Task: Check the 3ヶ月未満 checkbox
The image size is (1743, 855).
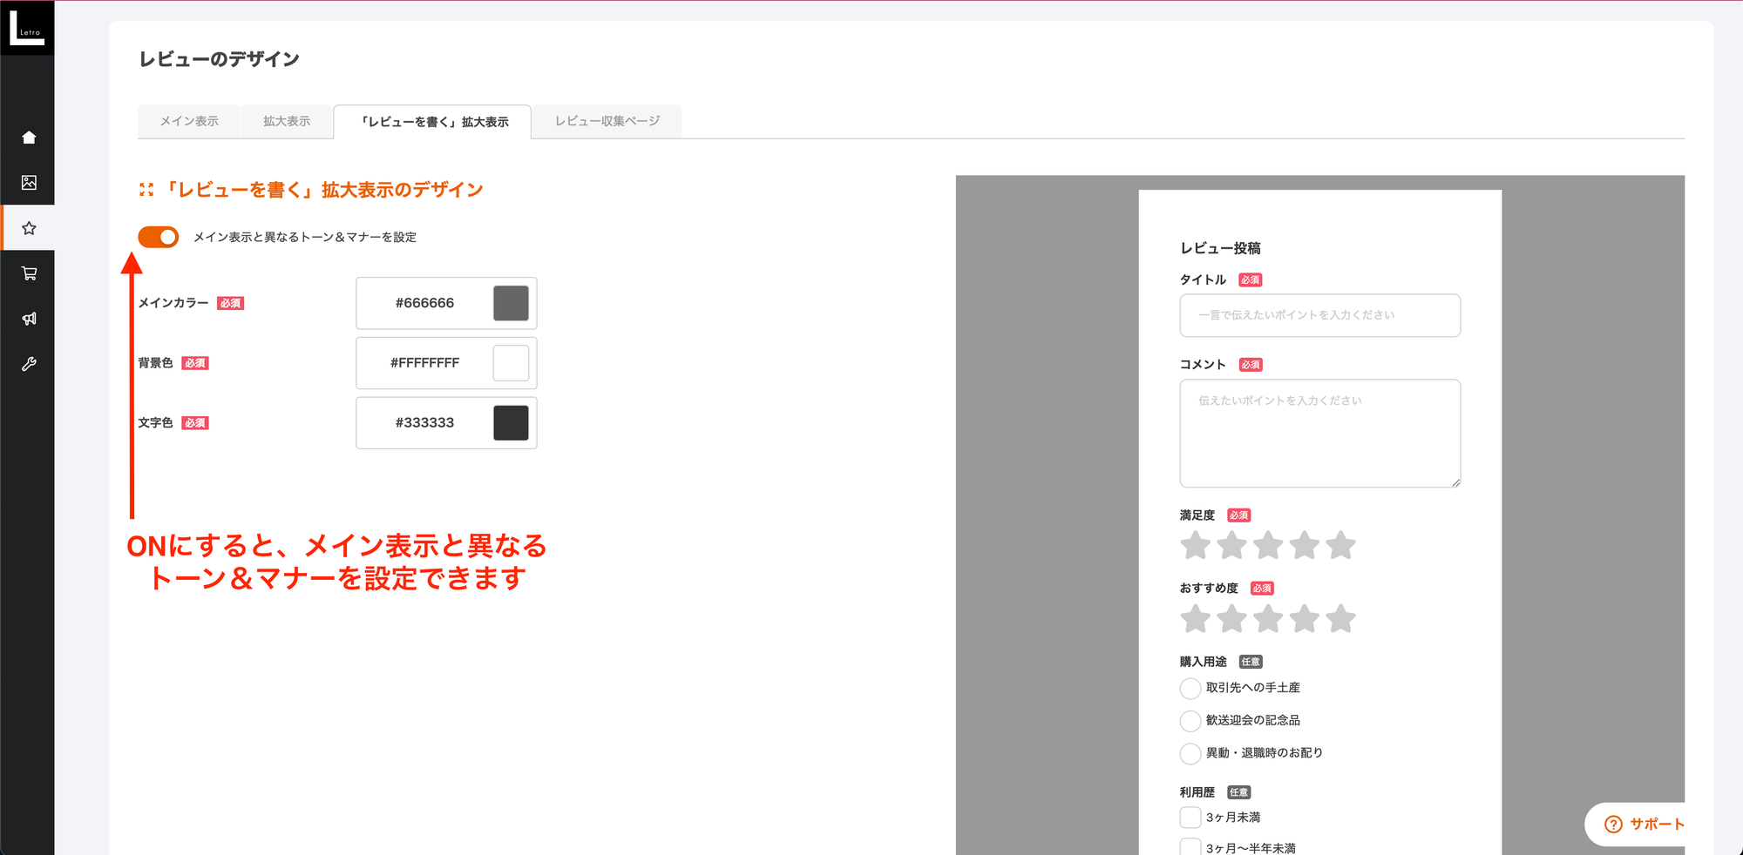Action: click(1190, 817)
